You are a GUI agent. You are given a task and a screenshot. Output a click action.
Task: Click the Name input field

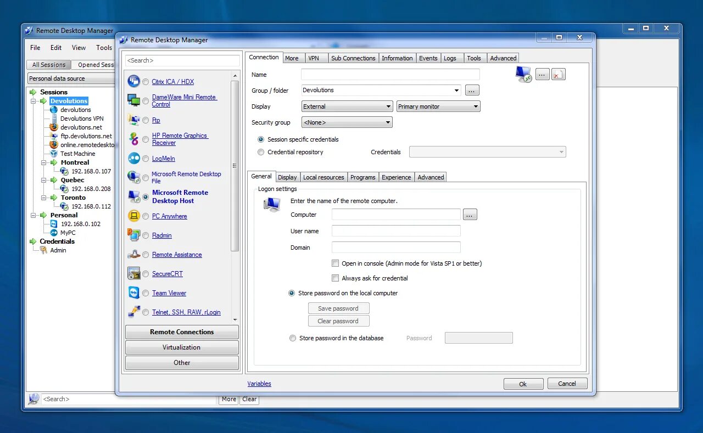click(x=390, y=75)
